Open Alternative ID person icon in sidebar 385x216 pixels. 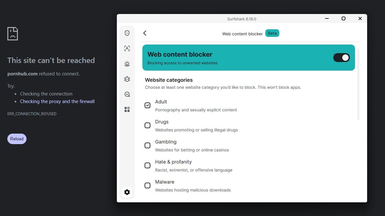[127, 48]
